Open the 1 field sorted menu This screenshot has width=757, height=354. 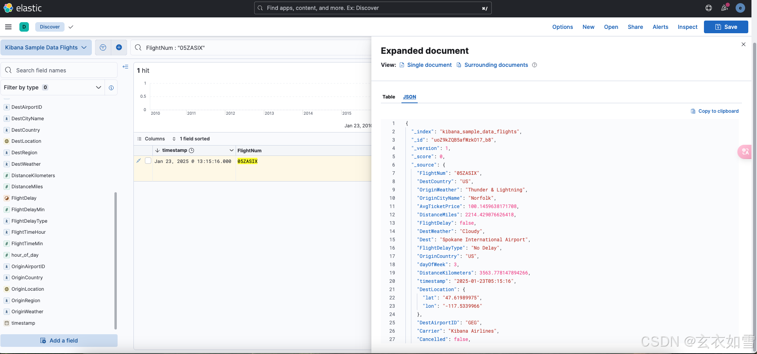pos(191,139)
